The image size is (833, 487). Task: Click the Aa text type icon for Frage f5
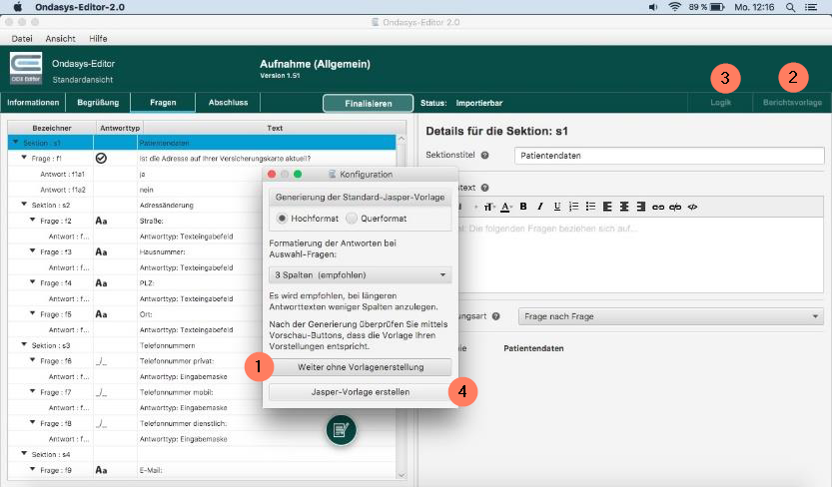point(101,314)
